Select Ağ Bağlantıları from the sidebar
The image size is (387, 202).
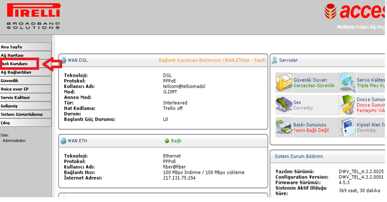(26, 72)
